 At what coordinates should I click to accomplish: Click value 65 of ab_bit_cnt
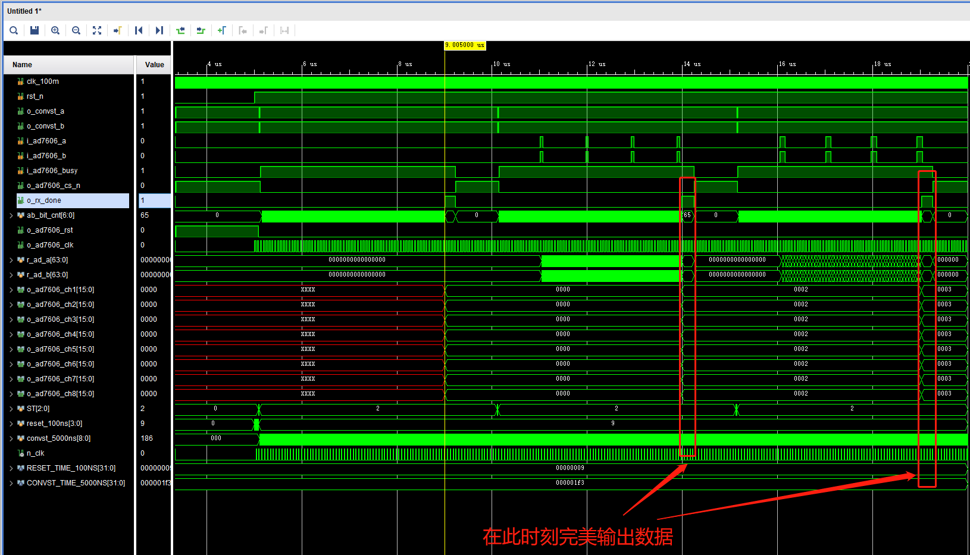pyautogui.click(x=145, y=215)
